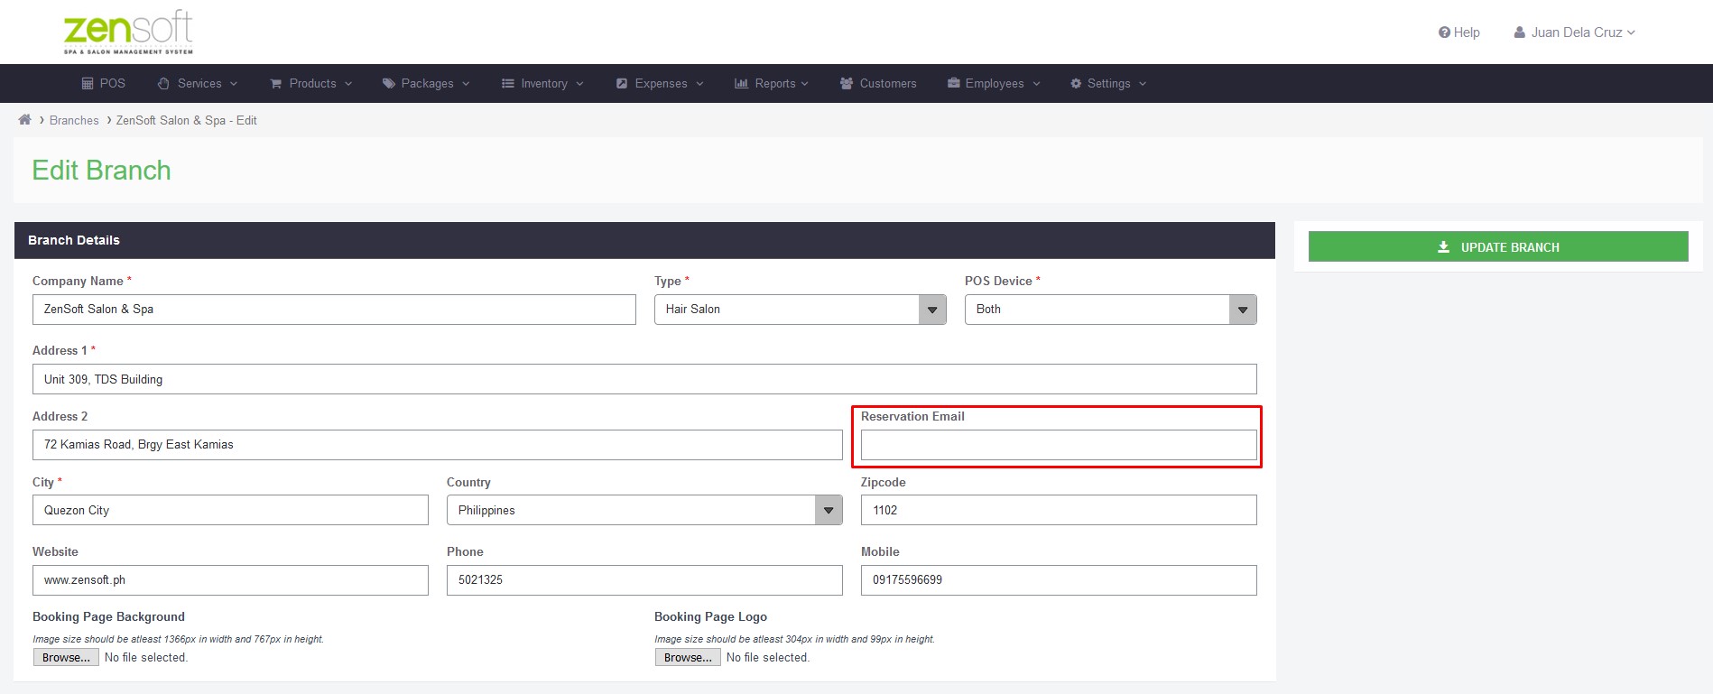Click the Zipcode field with 1102
Viewport: 1713px width, 694px height.
[1059, 510]
